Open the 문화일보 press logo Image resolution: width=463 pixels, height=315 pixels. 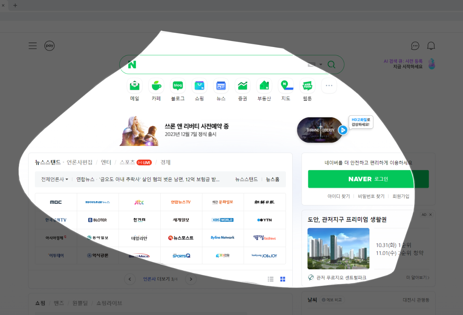(x=223, y=202)
